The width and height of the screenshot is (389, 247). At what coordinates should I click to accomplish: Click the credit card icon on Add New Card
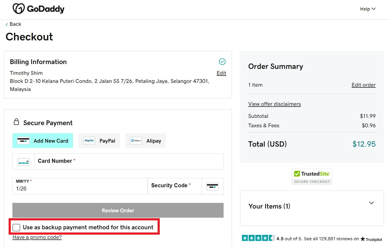pos(23,140)
